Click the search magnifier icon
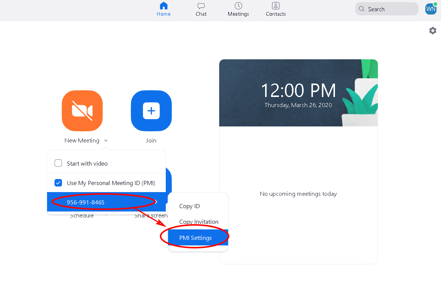 (x=361, y=9)
